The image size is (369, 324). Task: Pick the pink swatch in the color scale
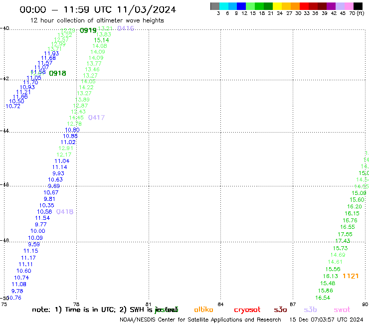[x=349, y=6]
